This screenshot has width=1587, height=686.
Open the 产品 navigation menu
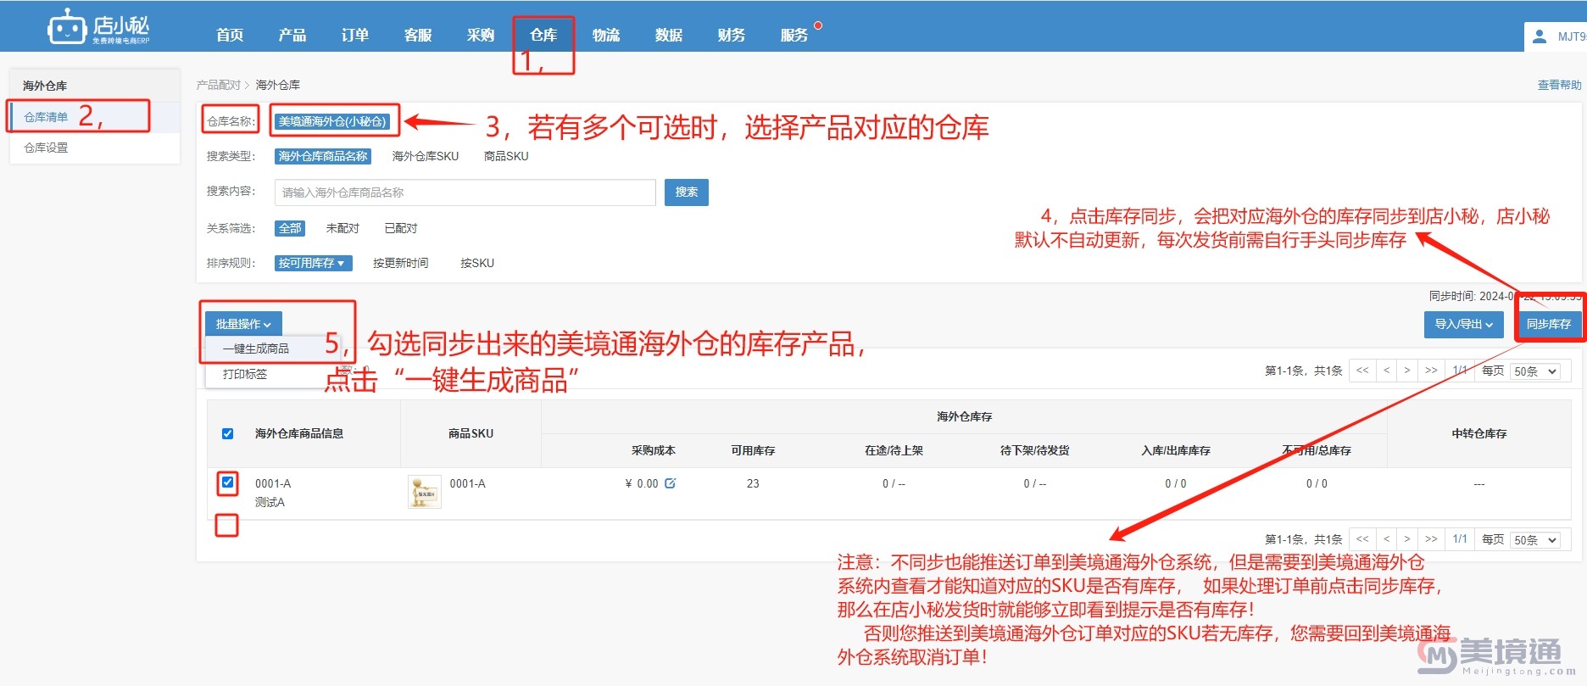click(x=292, y=35)
